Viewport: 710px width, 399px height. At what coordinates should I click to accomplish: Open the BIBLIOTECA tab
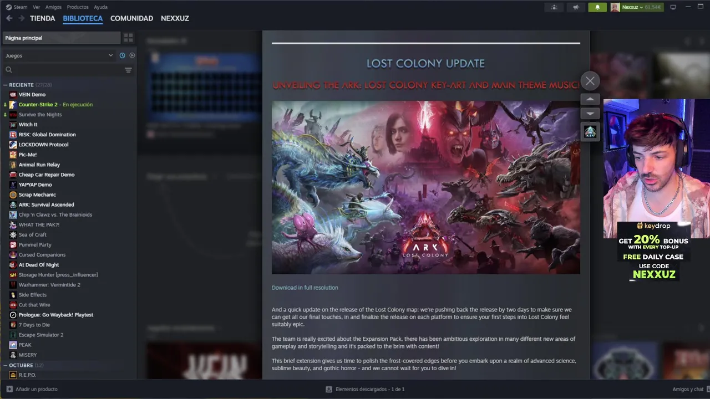click(83, 18)
